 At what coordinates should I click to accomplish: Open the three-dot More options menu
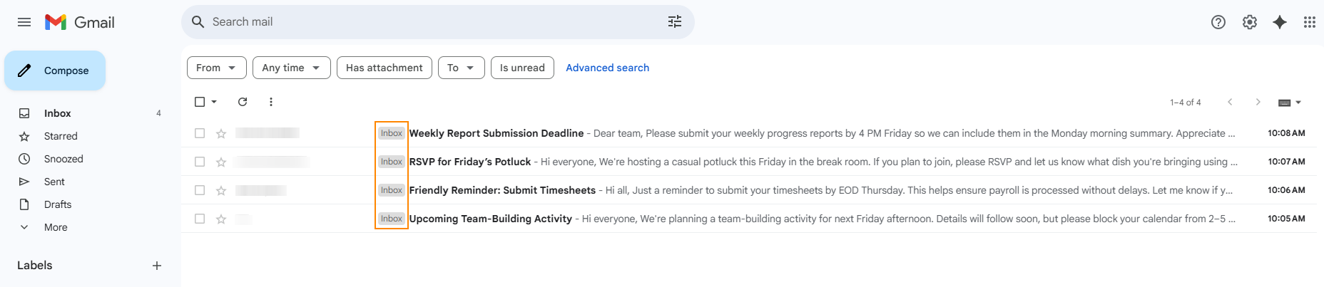pyautogui.click(x=271, y=102)
